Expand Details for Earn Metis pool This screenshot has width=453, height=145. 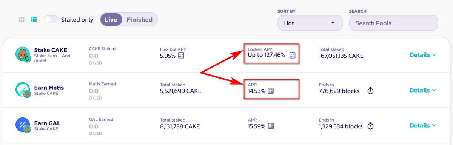click(x=423, y=90)
